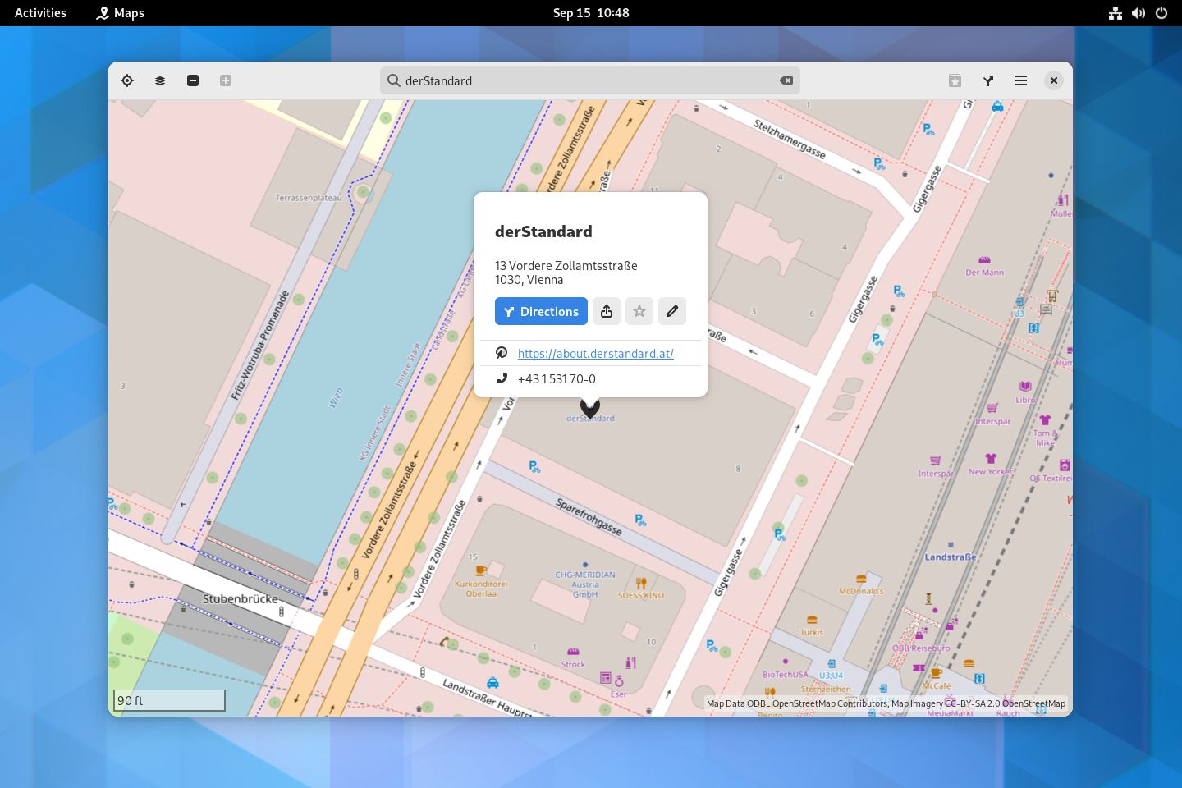Click the Libro shop icon

[1025, 387]
